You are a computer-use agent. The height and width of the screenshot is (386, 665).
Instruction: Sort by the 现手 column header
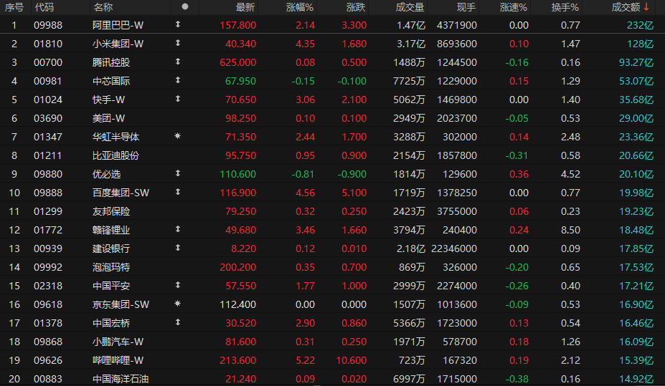[466, 7]
